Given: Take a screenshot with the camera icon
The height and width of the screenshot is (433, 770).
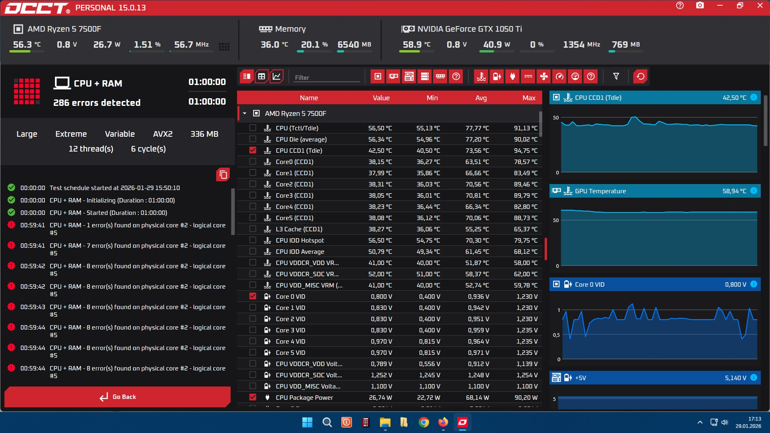Looking at the screenshot, I should click(700, 6).
